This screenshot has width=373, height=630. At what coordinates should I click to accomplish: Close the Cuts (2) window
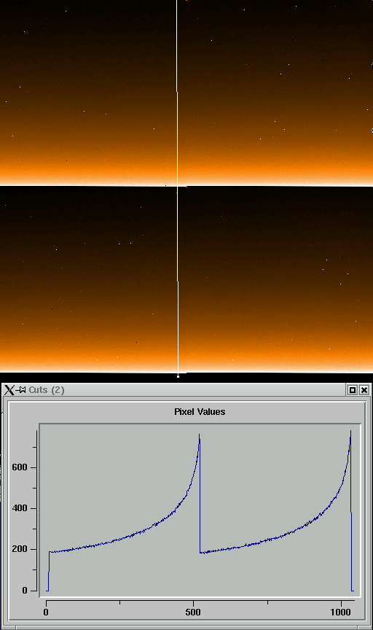click(x=364, y=389)
